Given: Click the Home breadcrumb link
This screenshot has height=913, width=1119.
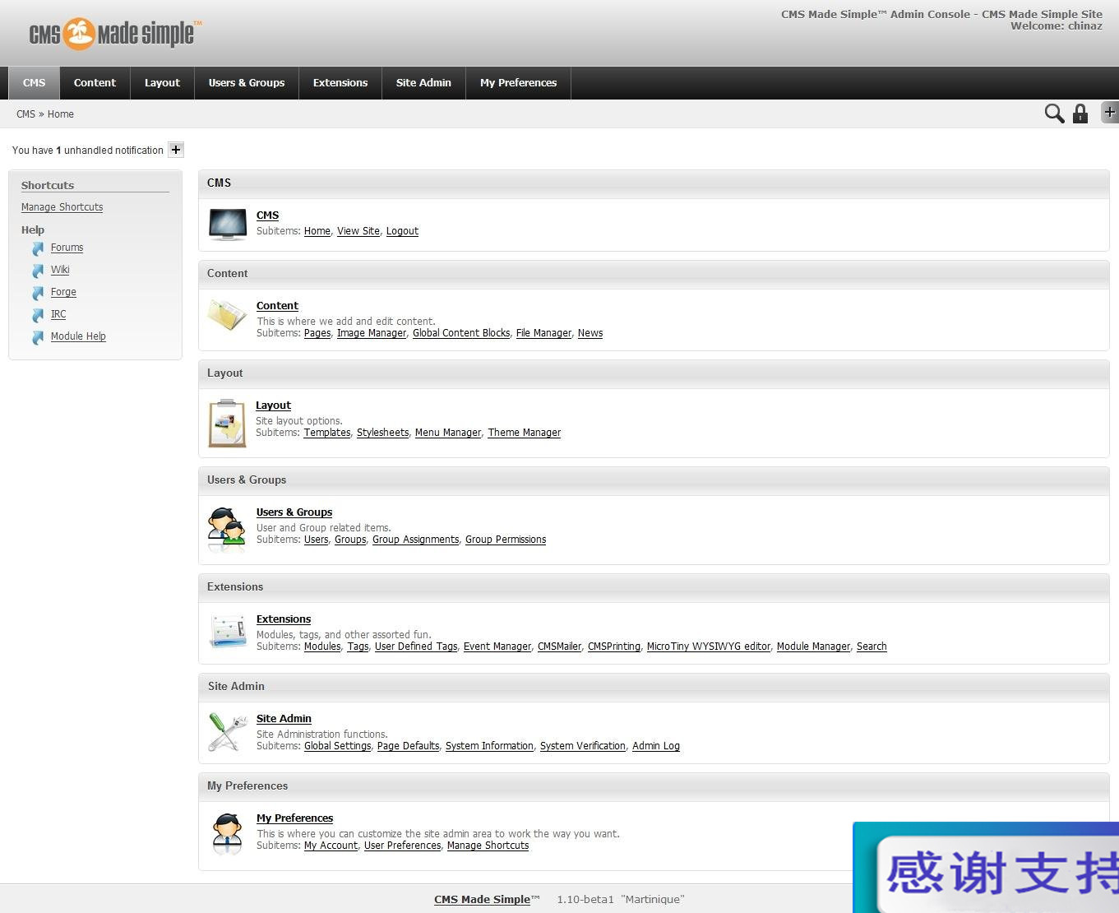Looking at the screenshot, I should click(x=61, y=114).
